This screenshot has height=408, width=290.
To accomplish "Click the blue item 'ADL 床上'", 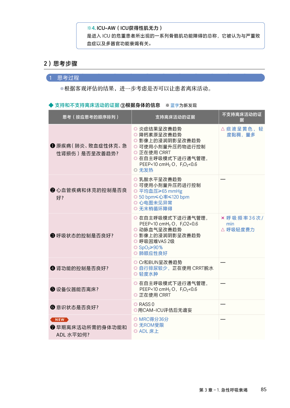I will pyautogui.click(x=149, y=331).
